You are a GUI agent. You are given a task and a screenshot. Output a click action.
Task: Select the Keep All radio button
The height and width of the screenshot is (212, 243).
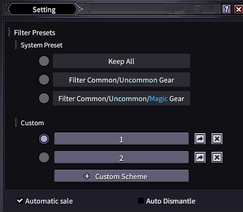[44, 61]
